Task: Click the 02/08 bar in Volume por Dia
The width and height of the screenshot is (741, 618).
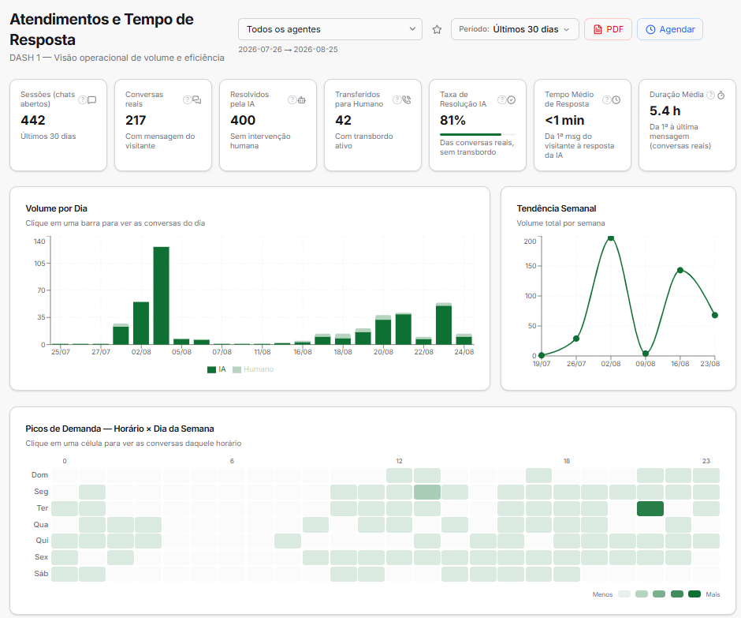Action: pyautogui.click(x=141, y=323)
